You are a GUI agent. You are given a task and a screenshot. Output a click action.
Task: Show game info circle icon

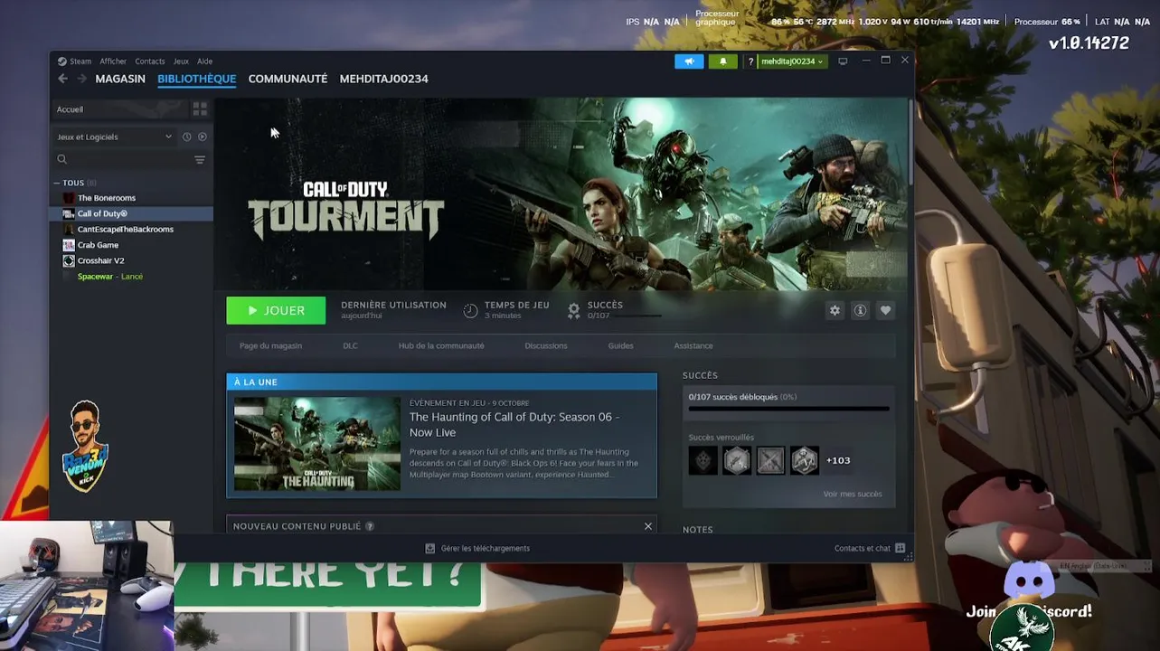point(860,310)
